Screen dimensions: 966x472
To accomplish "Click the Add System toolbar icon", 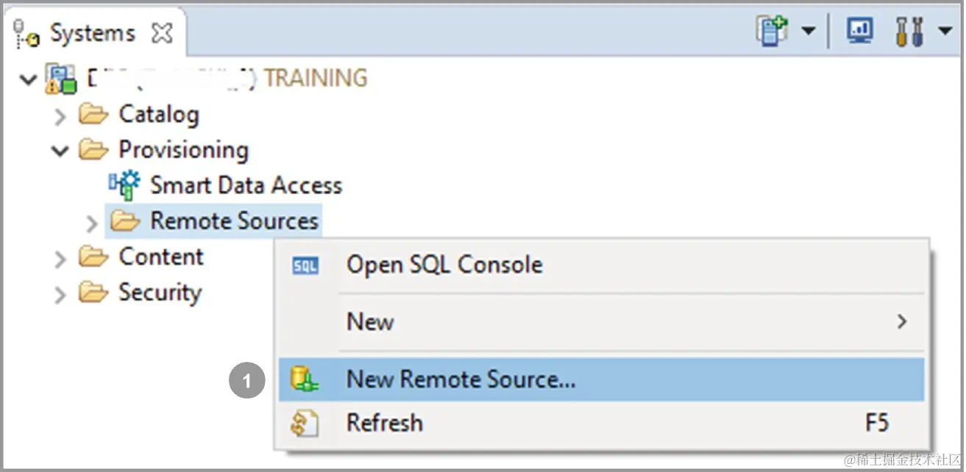I will pyautogui.click(x=772, y=32).
